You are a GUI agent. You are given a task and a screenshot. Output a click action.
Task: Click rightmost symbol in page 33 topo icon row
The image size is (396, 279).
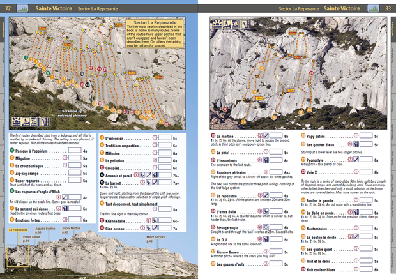click(246, 24)
